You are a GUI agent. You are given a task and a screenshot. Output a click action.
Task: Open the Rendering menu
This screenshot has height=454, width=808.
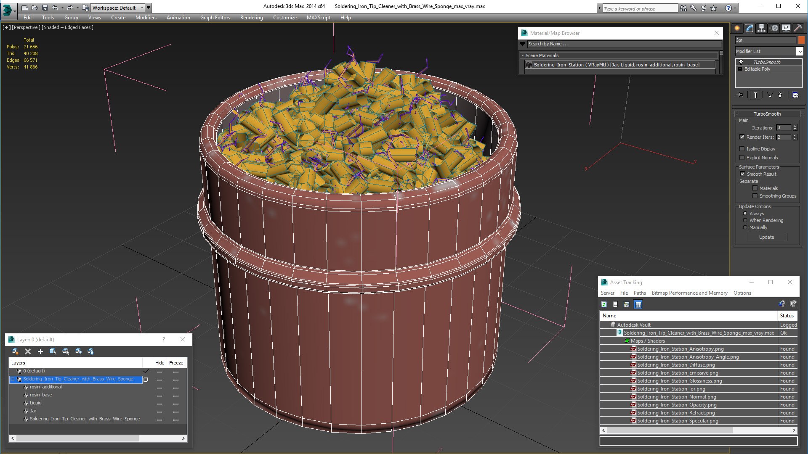251,18
